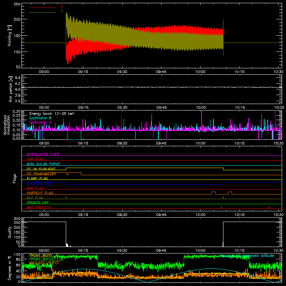Click the BAD_PACKETS tick near 10:08
This screenshot has height=286, width=286.
[221, 207]
